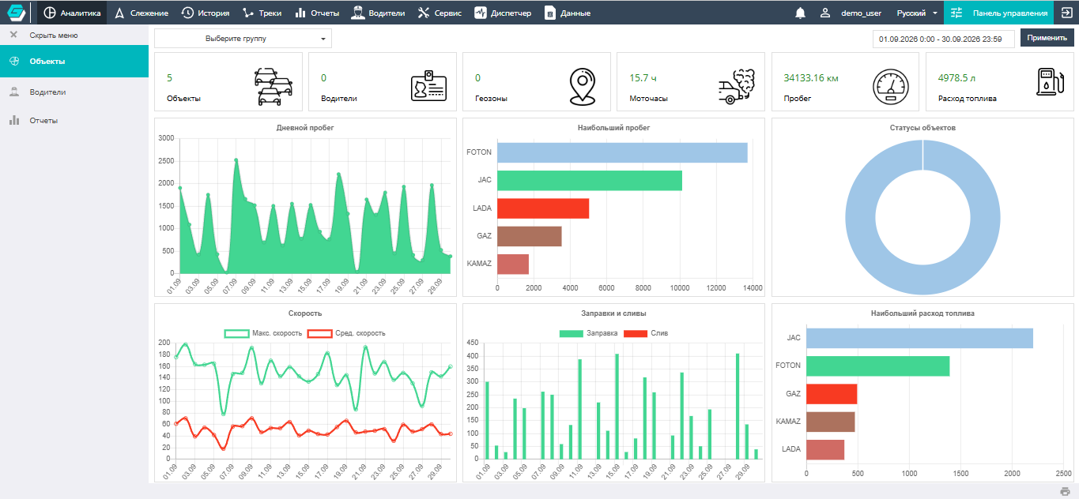Click the FOTON bar in Наибольший пробег
Image resolution: width=1079 pixels, height=499 pixels.
pyautogui.click(x=622, y=152)
